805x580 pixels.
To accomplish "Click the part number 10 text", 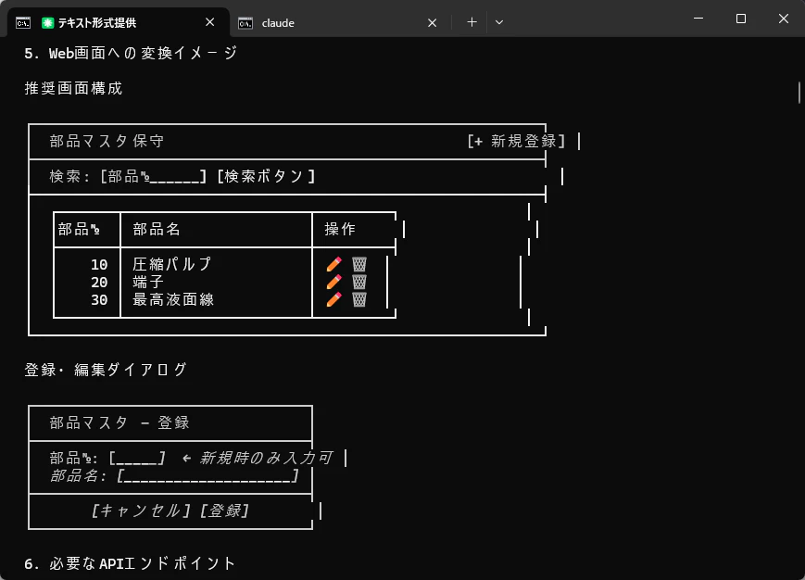I will click(x=99, y=264).
